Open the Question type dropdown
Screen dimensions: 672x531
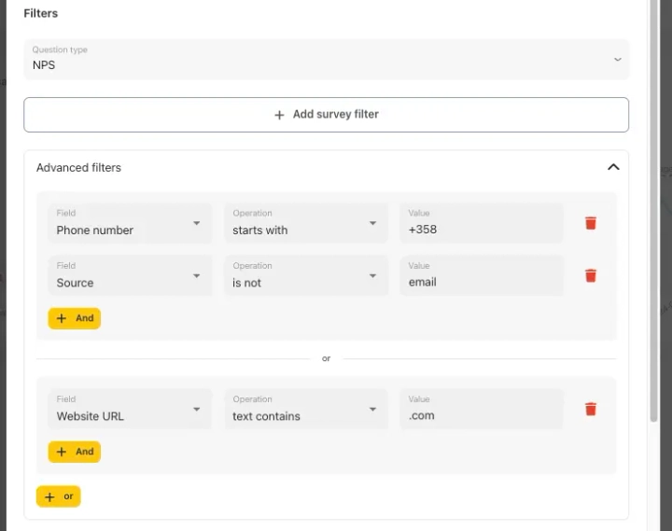(327, 59)
